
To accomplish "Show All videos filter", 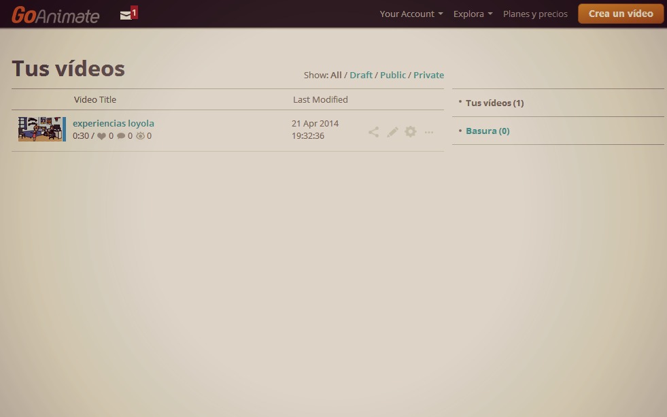I will (336, 75).
